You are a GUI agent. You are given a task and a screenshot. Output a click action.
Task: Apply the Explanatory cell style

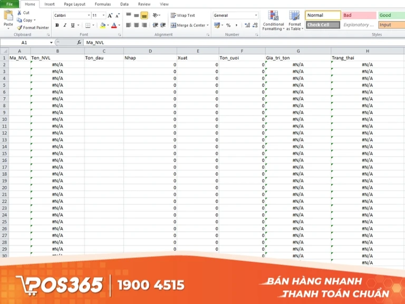click(x=359, y=25)
